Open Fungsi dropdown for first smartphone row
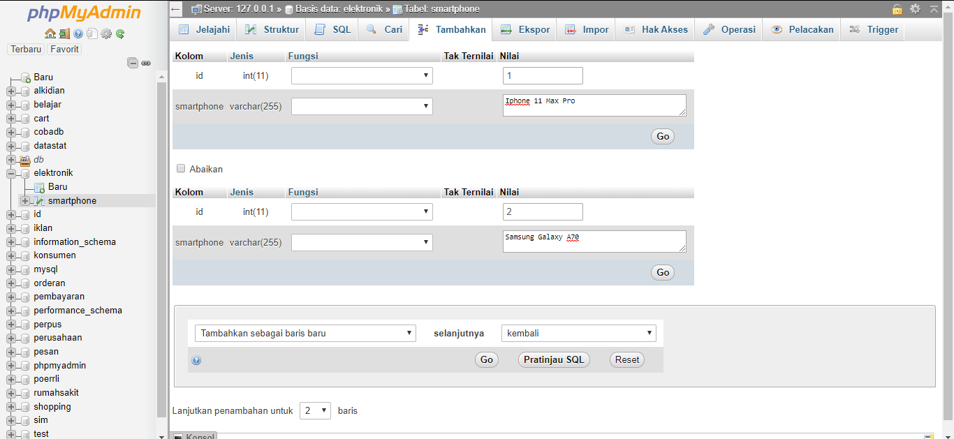Image resolution: width=954 pixels, height=439 pixels. (362, 107)
